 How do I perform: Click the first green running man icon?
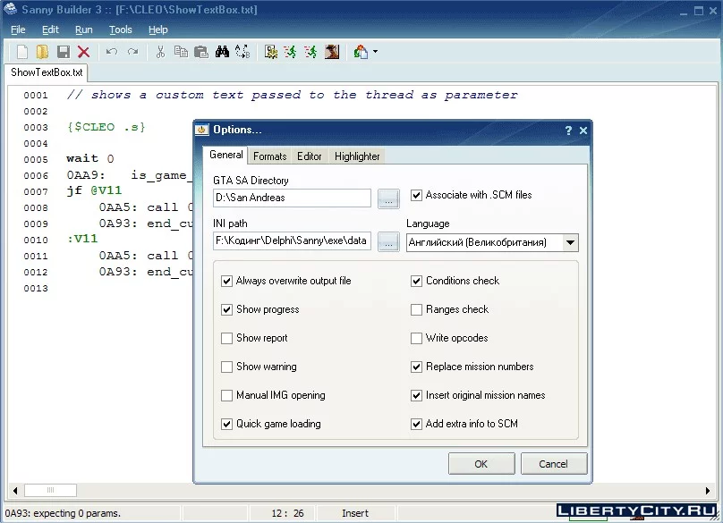(x=291, y=52)
